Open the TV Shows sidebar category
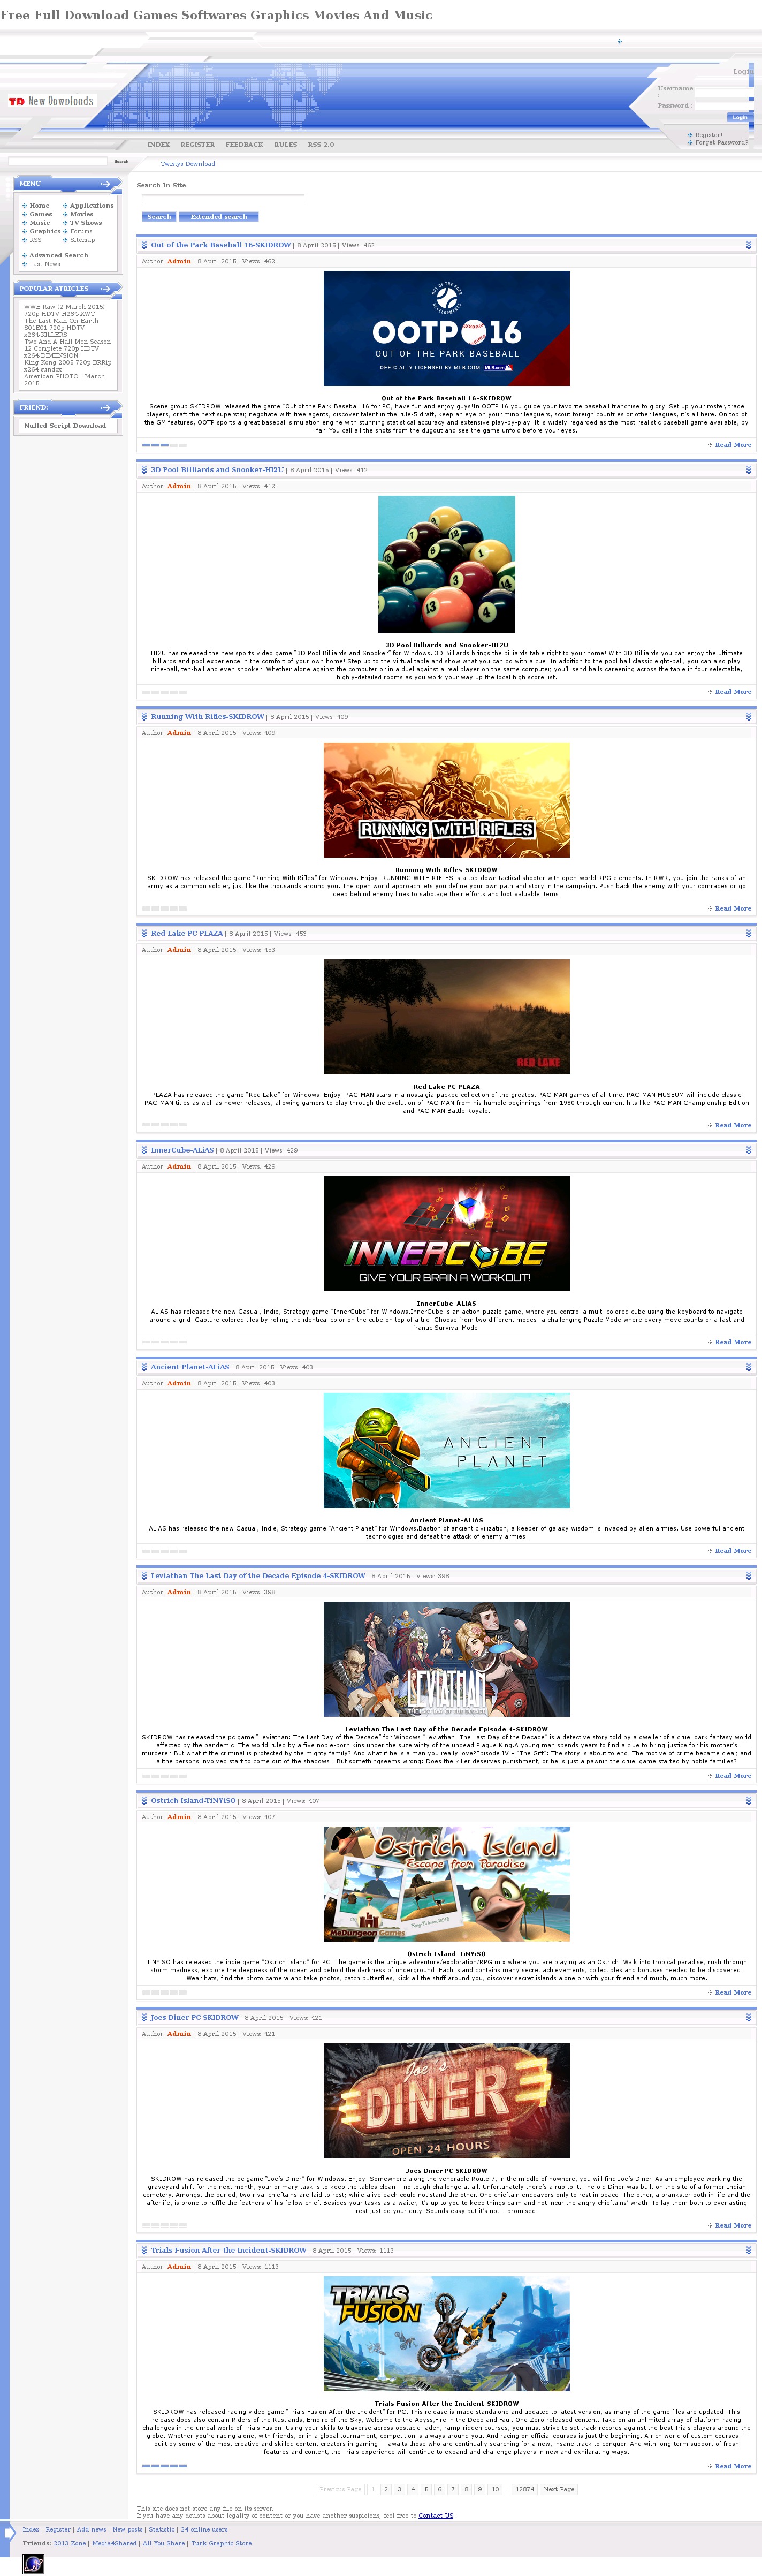This screenshot has width=762, height=2576. pyautogui.click(x=85, y=223)
